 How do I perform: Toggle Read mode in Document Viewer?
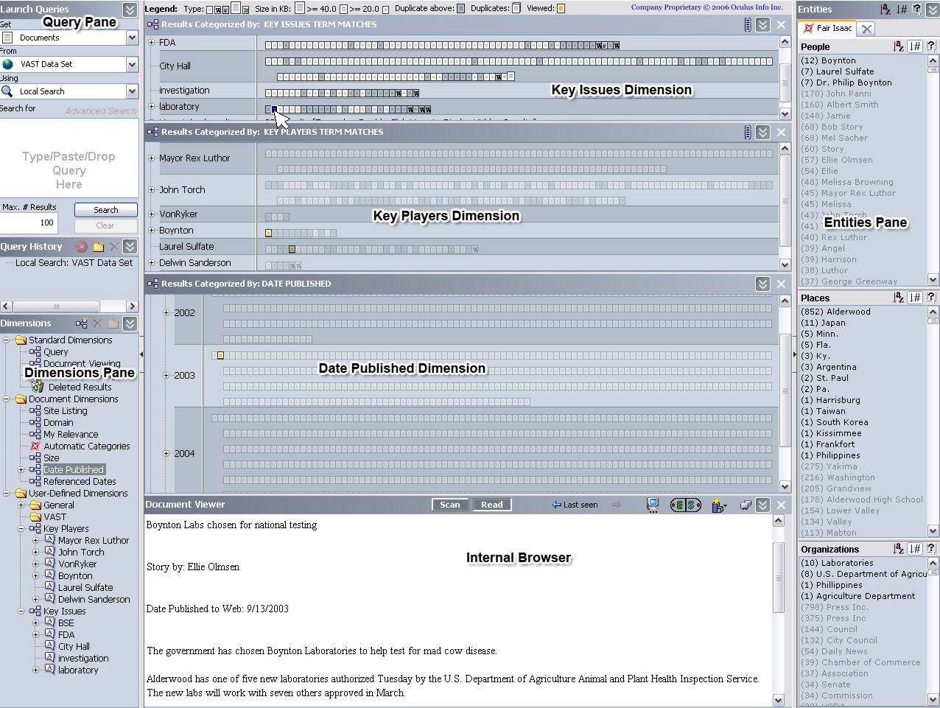491,505
